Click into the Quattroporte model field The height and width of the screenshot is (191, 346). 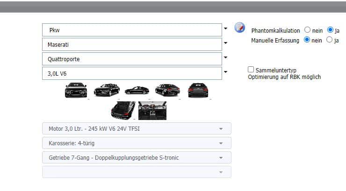tap(132, 59)
